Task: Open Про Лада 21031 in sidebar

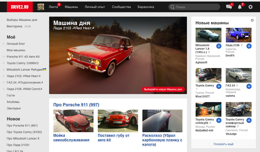Action: [18, 145]
